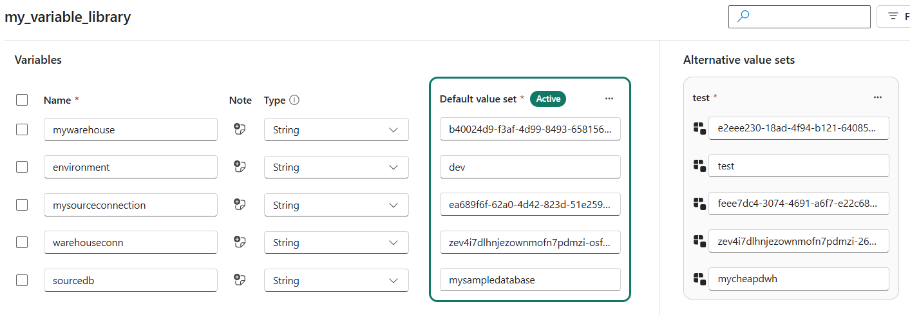Tick the checkbox for the mywarehouse variable
Viewport: 910px width, 315px height.
[22, 129]
